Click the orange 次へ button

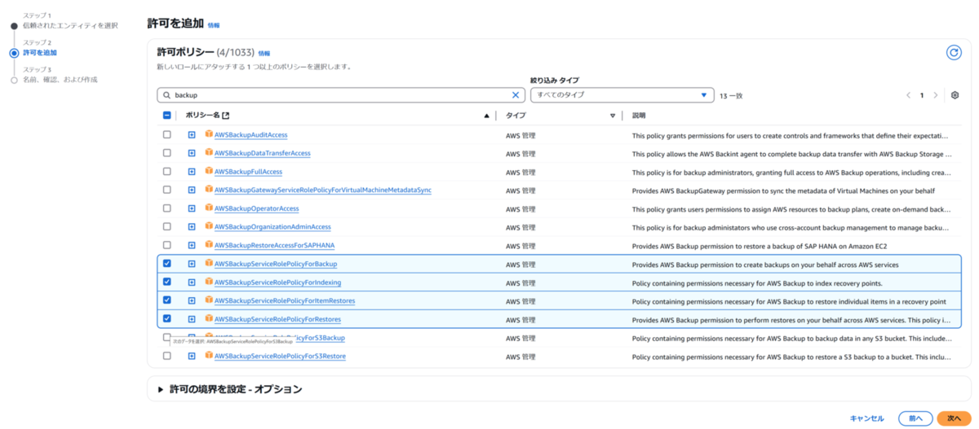[955, 418]
